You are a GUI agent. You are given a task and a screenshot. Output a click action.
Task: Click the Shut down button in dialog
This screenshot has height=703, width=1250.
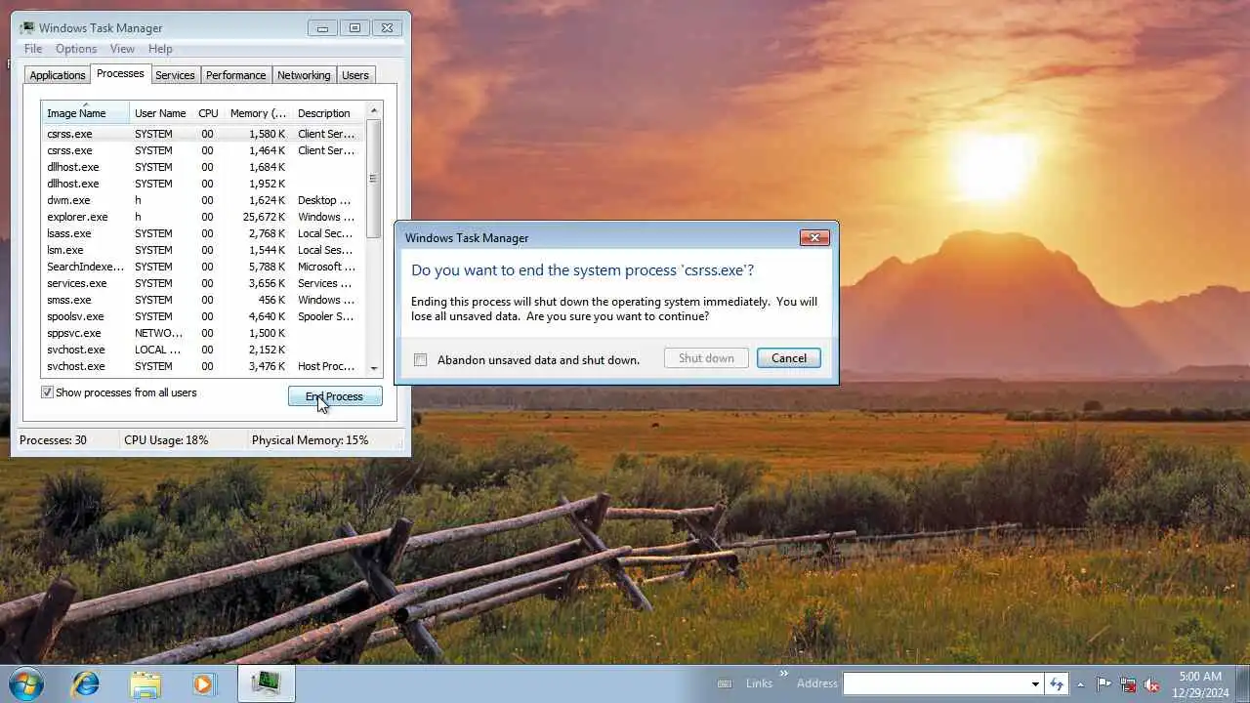(x=706, y=358)
